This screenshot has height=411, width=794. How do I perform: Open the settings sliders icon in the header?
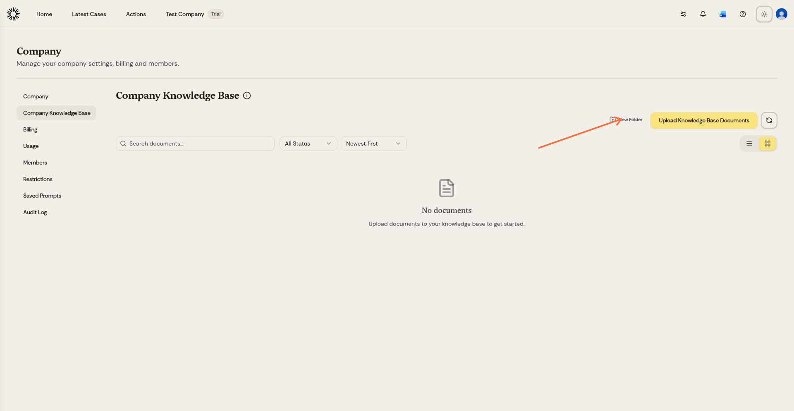point(683,14)
